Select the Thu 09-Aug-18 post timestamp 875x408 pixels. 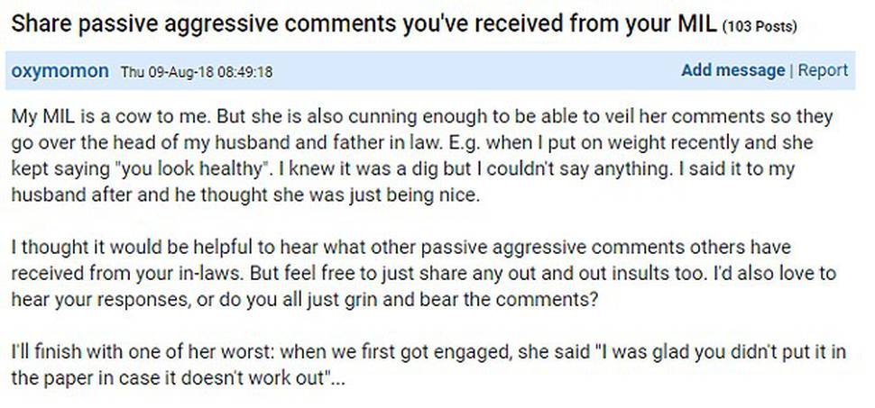coord(197,72)
